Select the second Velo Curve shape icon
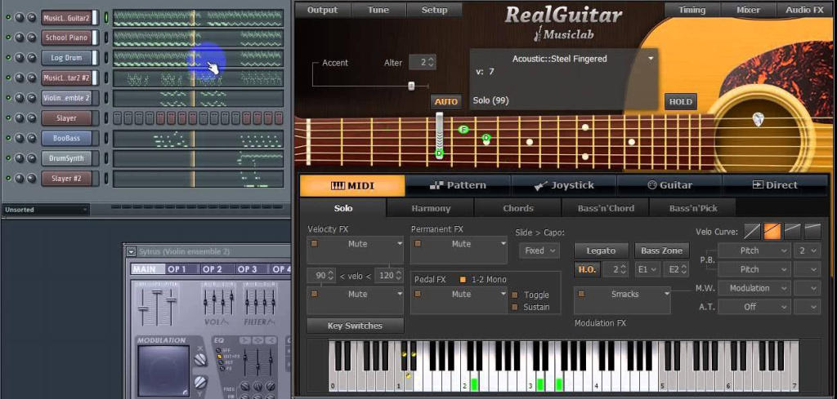This screenshot has height=399, width=837. pyautogui.click(x=772, y=231)
